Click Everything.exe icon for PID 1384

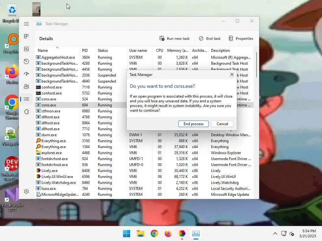click(38, 147)
